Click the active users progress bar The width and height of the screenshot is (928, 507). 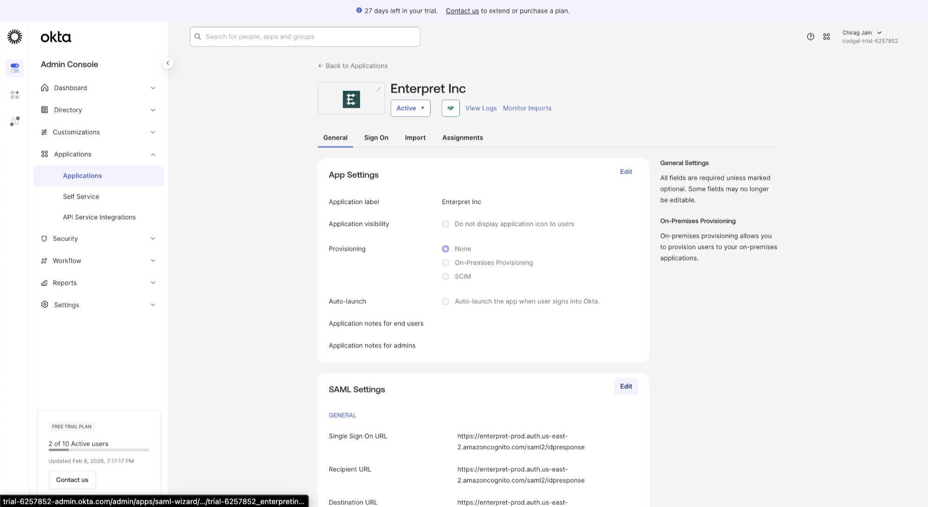pos(99,450)
